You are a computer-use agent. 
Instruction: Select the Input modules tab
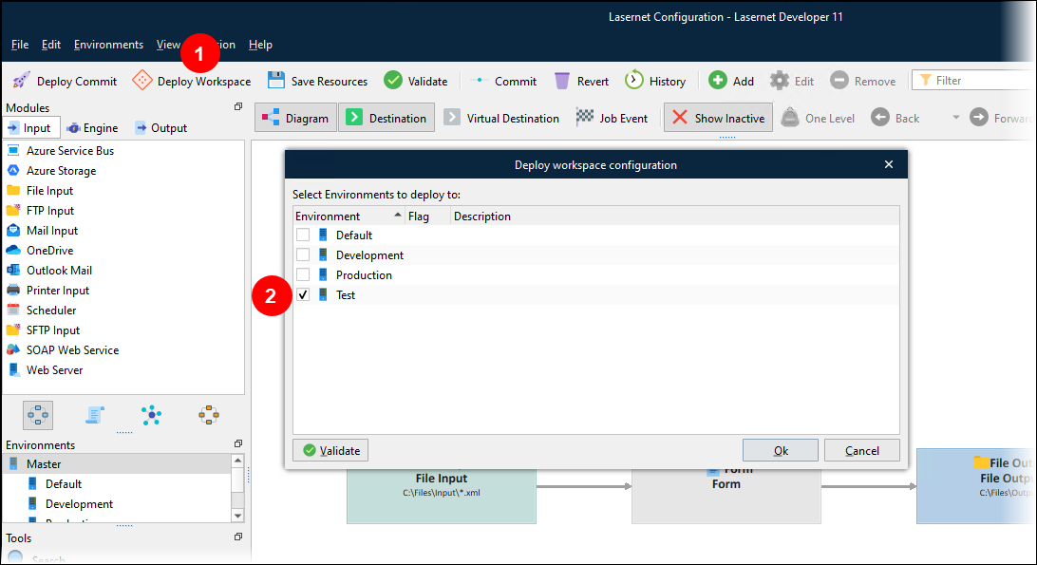[31, 127]
